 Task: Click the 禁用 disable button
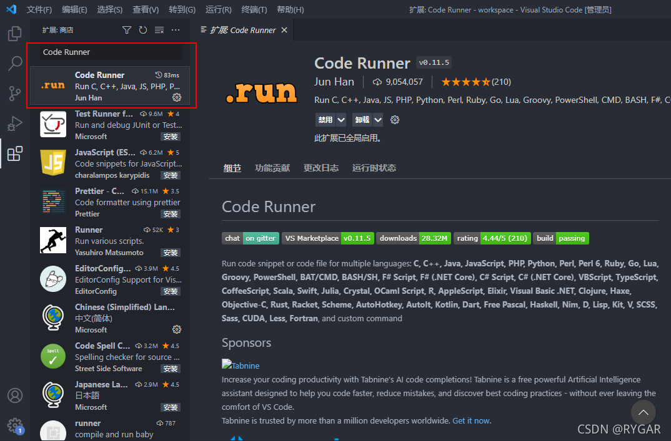(326, 120)
